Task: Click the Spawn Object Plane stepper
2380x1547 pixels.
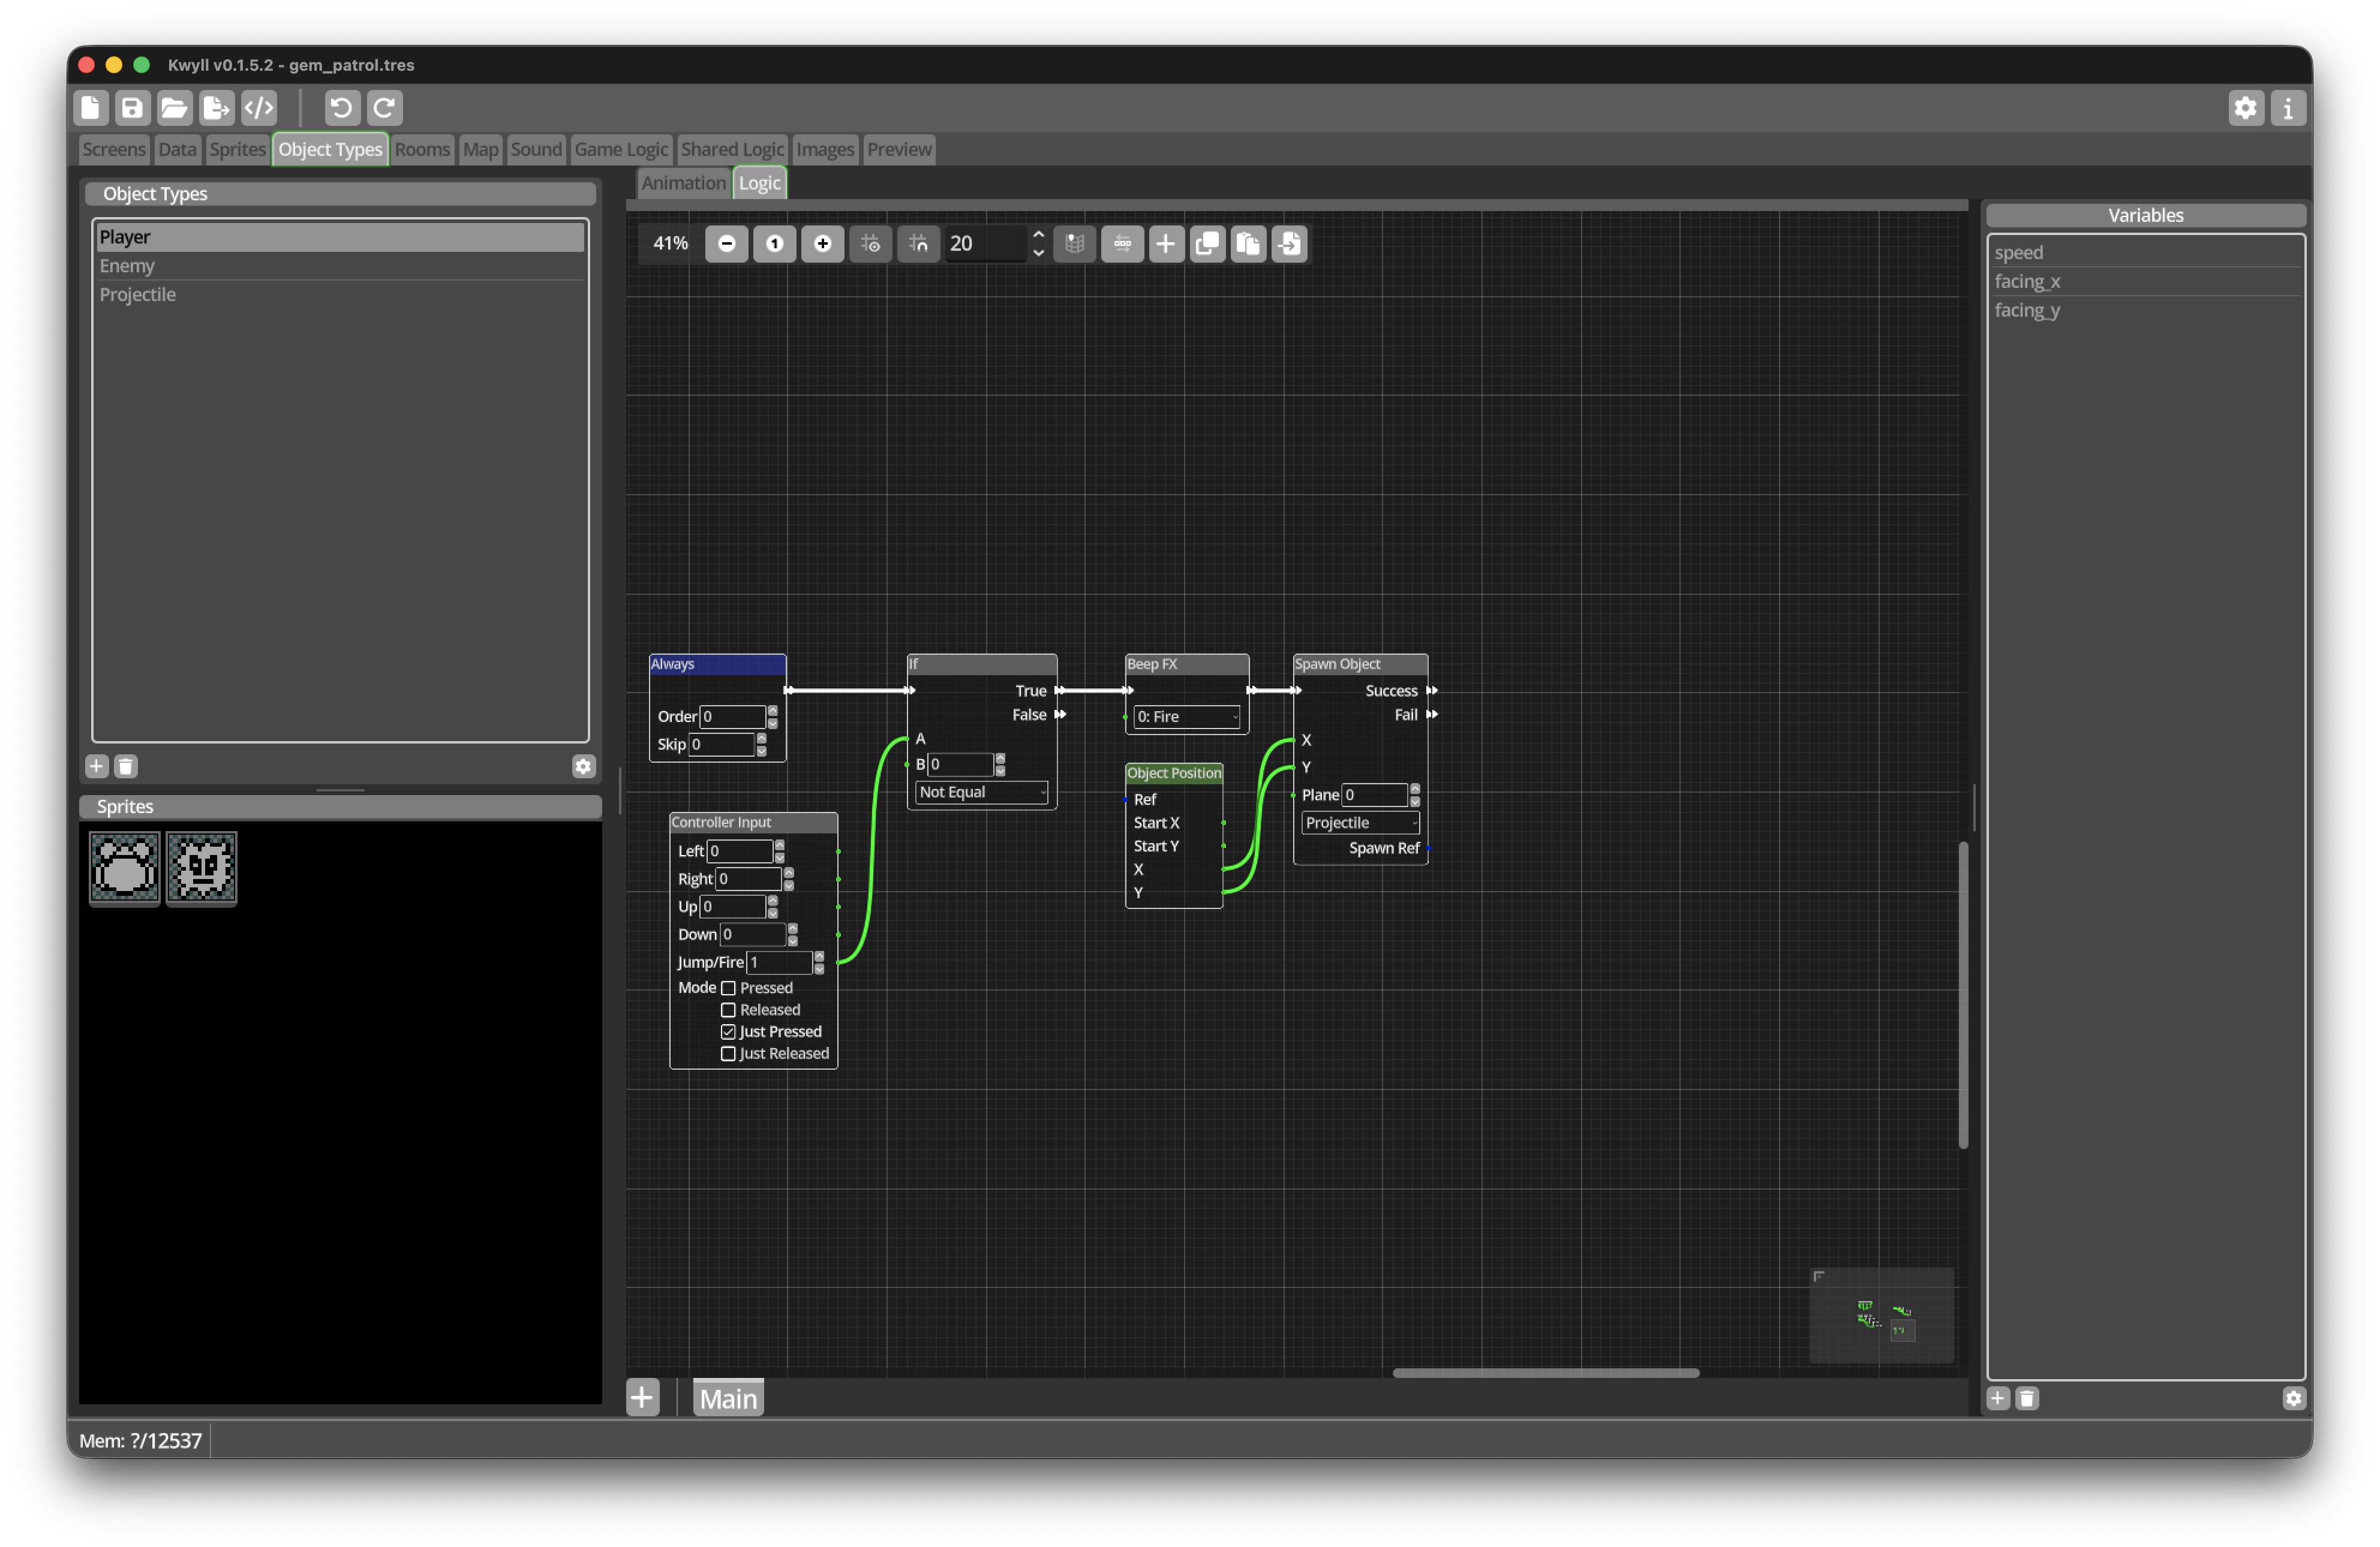Action: [x=1414, y=796]
